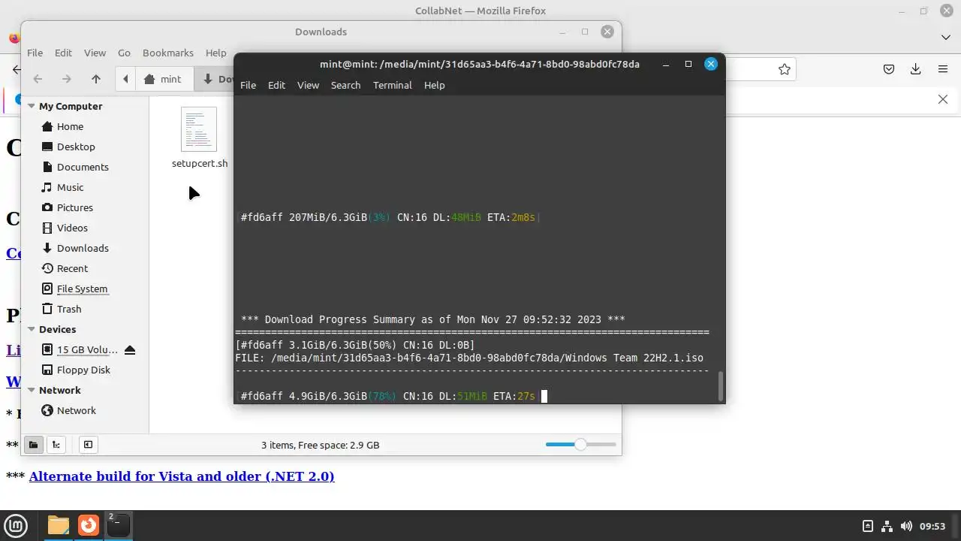Open Home in the file manager sidebar
This screenshot has height=541, width=961.
[70, 126]
